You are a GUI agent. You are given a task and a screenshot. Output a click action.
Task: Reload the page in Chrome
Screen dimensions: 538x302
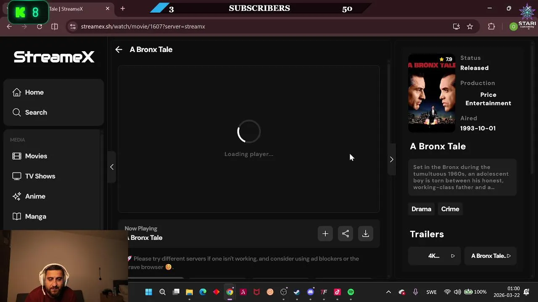coord(40,26)
